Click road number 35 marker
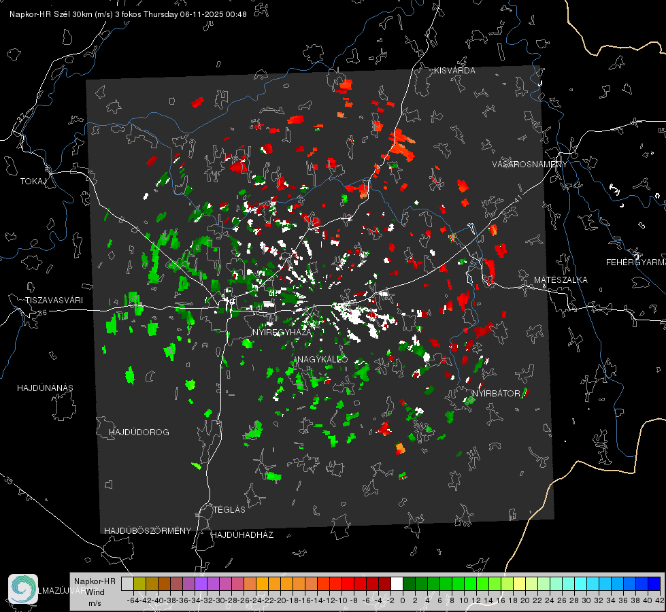This screenshot has height=612, width=666. click(x=10, y=481)
